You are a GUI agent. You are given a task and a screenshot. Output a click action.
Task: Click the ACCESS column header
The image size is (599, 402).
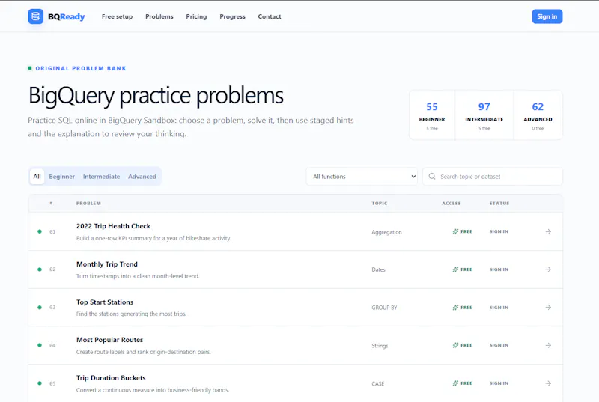pyautogui.click(x=451, y=204)
